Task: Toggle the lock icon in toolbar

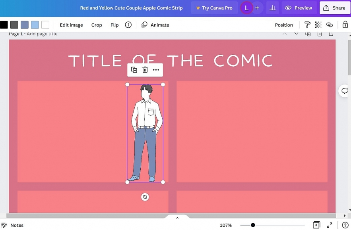Action: pos(345,25)
